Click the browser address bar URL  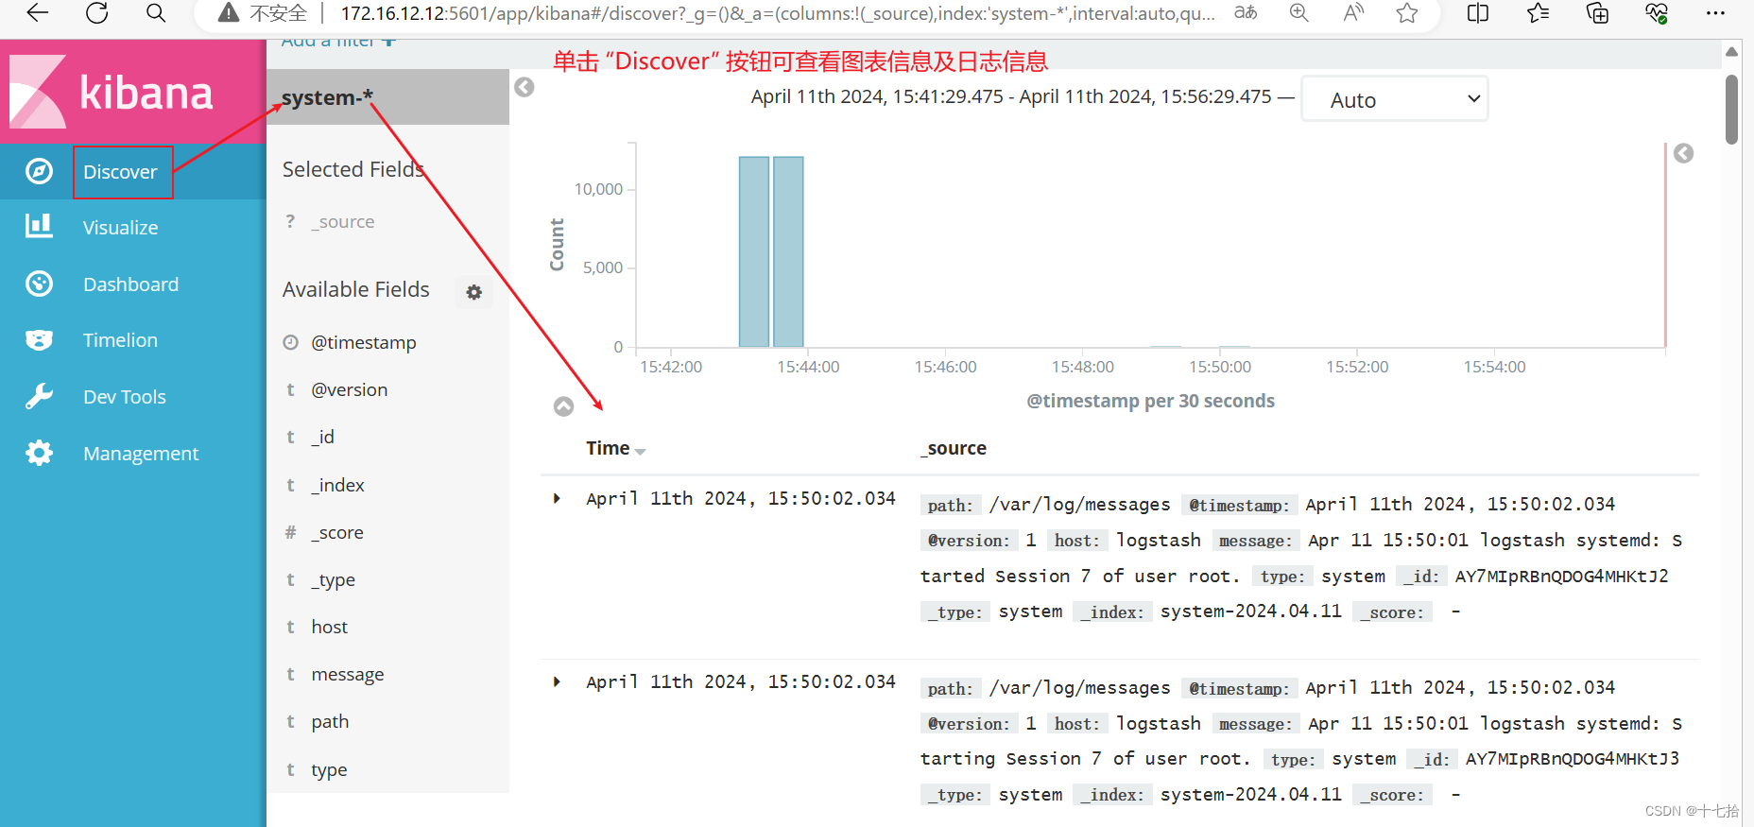[x=777, y=13]
